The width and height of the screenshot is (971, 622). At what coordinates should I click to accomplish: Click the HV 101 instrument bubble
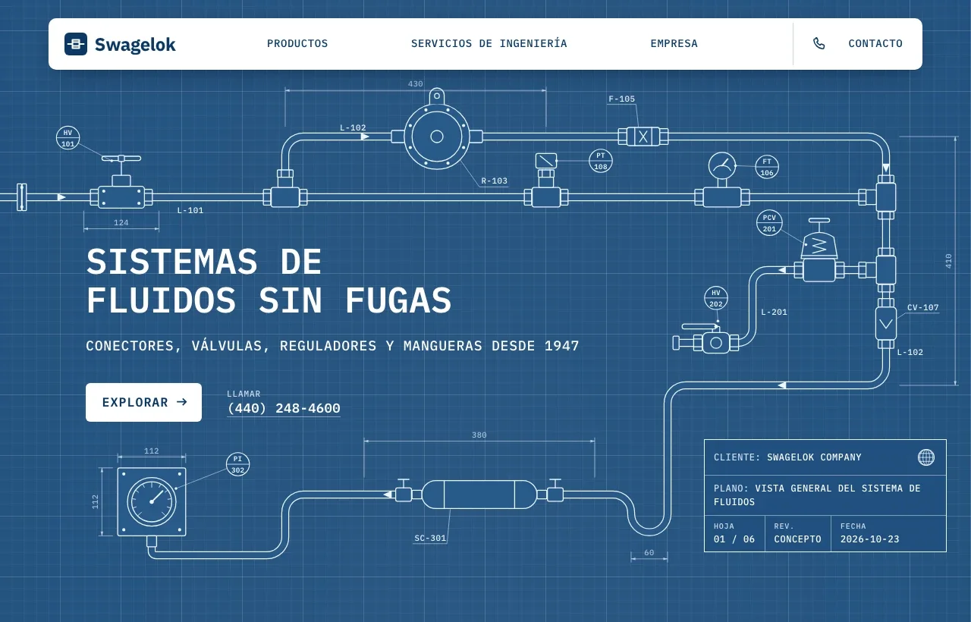68,138
